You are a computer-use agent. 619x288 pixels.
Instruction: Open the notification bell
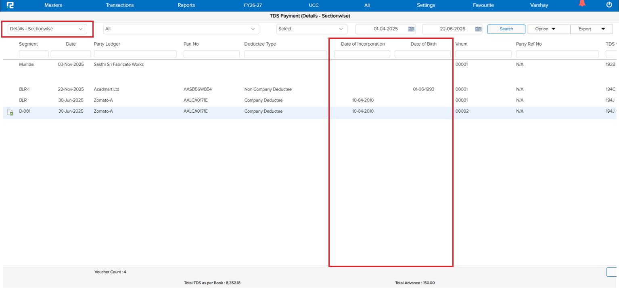click(x=582, y=4)
